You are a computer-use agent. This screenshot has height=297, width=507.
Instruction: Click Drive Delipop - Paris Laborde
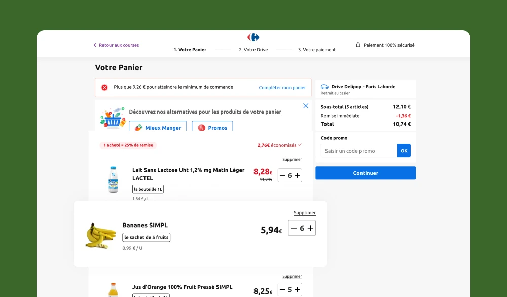pyautogui.click(x=364, y=87)
